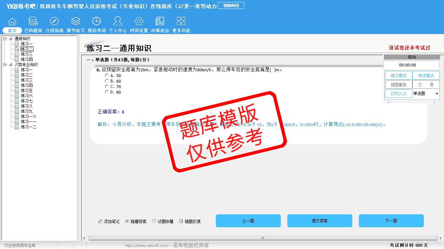Select answer option C. 70
The height and width of the screenshot is (249, 444).
(107, 87)
